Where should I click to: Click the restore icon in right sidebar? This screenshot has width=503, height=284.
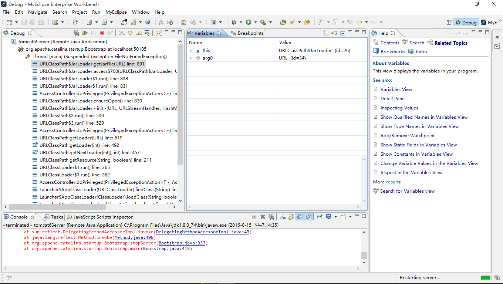[497, 38]
